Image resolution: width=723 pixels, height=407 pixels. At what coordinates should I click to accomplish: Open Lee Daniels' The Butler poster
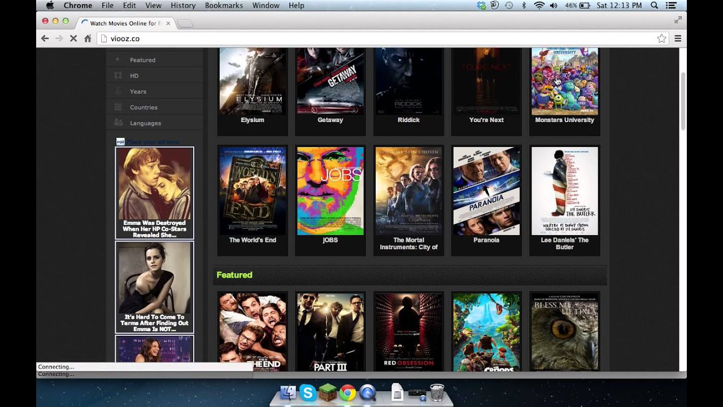[564, 191]
